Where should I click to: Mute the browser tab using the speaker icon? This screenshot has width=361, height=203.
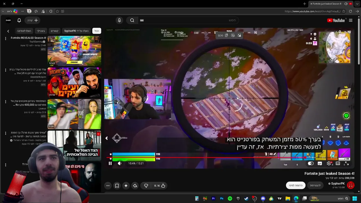[x=346, y=4]
